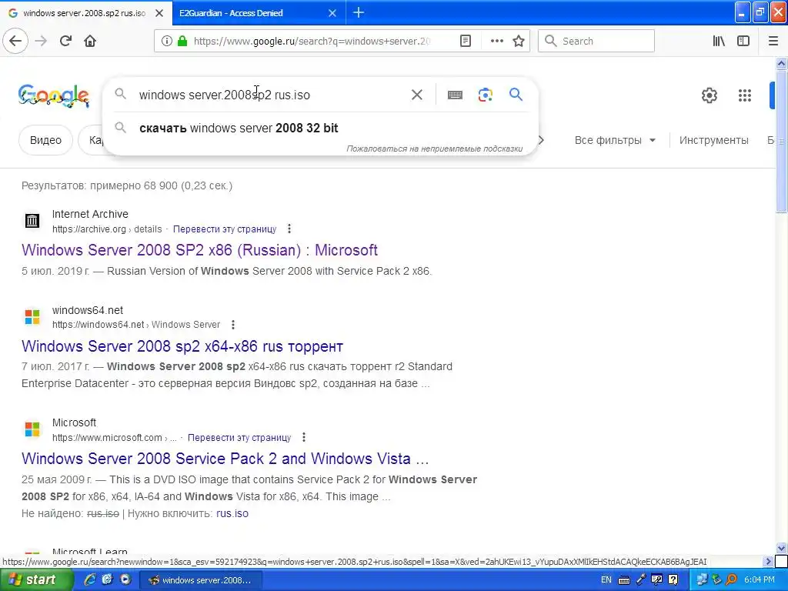Viewport: 788px width, 591px height.
Task: Open Windows Server 2008 SP2 x86 (Russian) result
Action: click(199, 250)
